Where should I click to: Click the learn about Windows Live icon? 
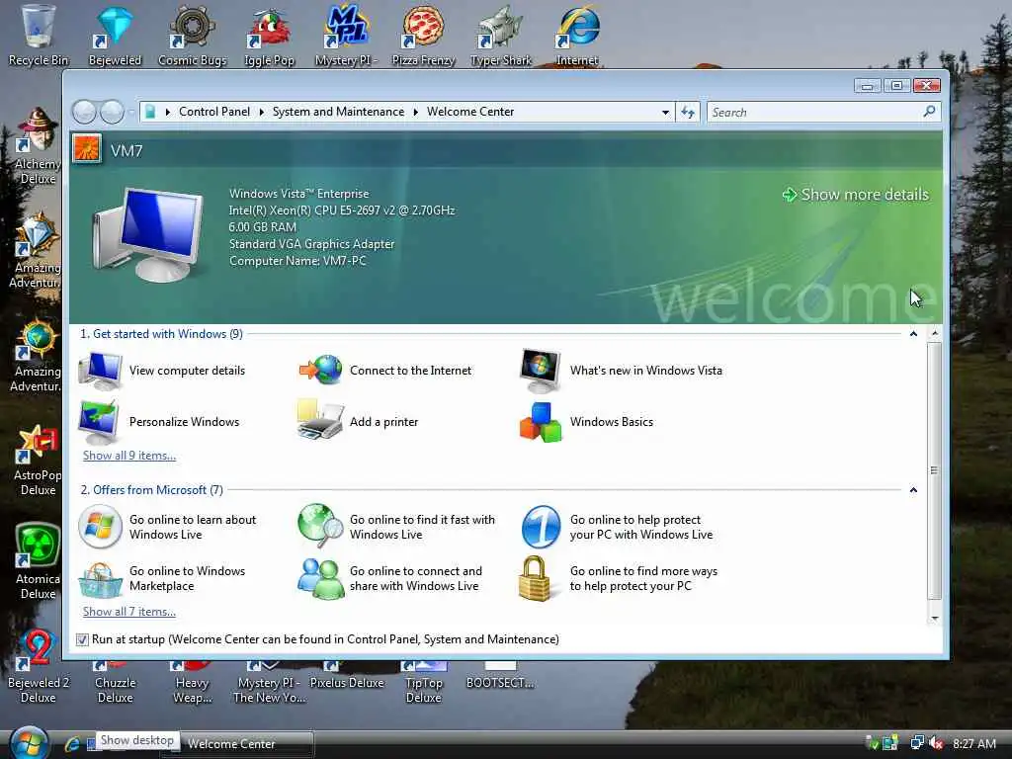point(100,527)
